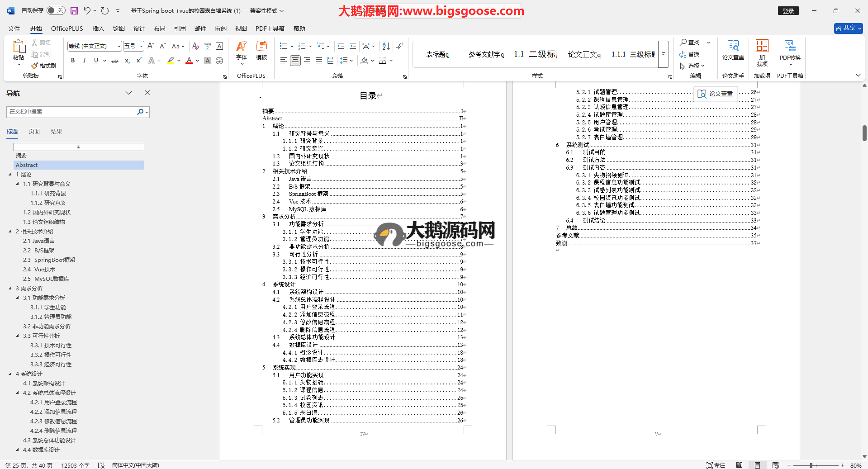Switch to the 页面 navigation tab
868x469 pixels.
point(34,132)
